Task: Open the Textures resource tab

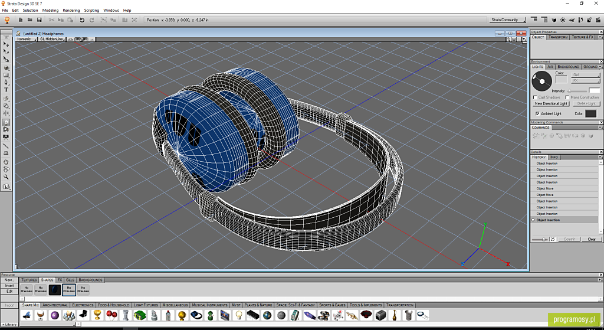Action: pos(29,280)
